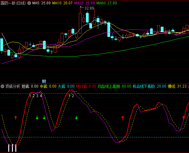
Task: Select the magenta MA20 label
Action: click(x=84, y=3)
